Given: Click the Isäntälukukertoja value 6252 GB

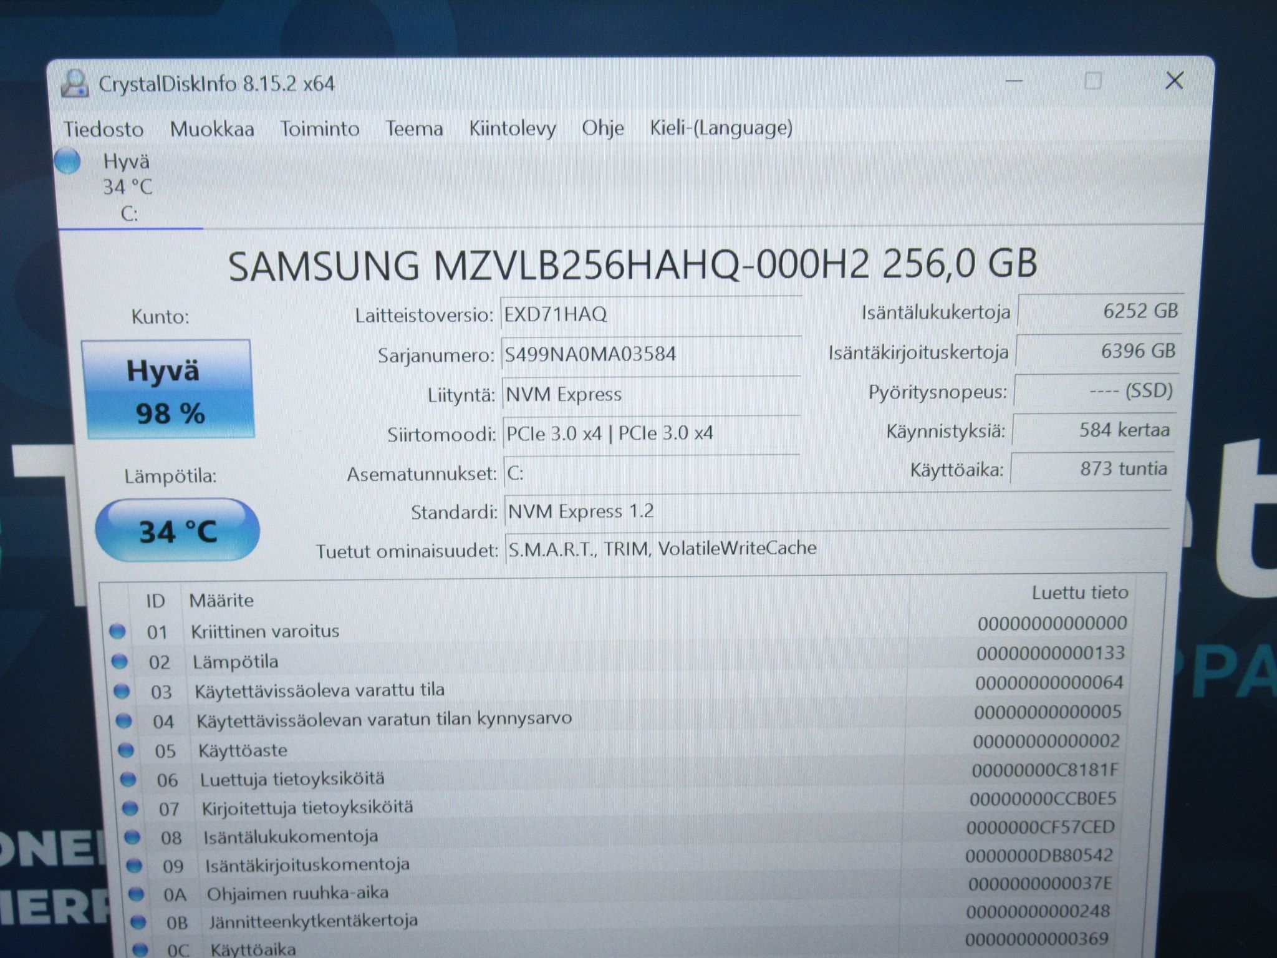Looking at the screenshot, I should (x=1101, y=311).
